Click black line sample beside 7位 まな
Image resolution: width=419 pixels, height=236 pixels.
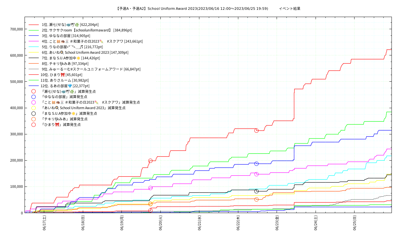34,58
